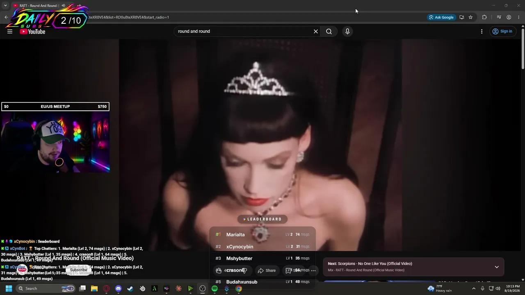Open the Chrome three-dot menu
525x295 pixels.
[x=518, y=17]
